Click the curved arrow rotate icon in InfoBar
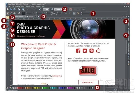This screenshot has height=93, width=135. click(19, 13)
